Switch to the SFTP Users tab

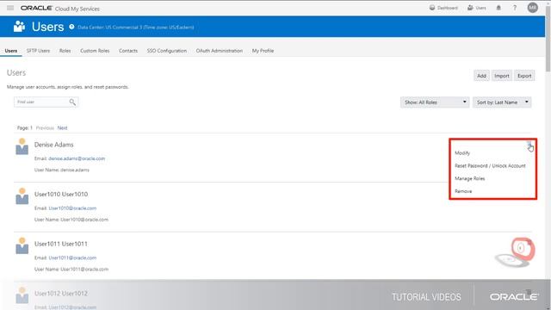coord(38,51)
